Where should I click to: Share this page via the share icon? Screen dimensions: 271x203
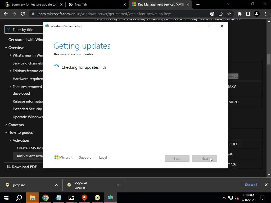pos(221,14)
